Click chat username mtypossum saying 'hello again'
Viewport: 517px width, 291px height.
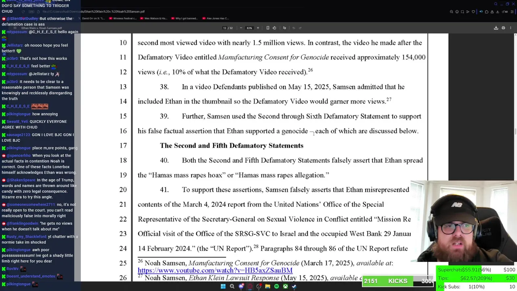[17, 32]
